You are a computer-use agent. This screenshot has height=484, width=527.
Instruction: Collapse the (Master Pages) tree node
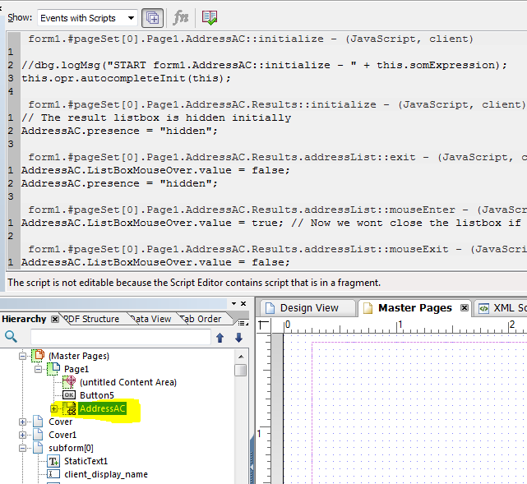click(x=23, y=356)
